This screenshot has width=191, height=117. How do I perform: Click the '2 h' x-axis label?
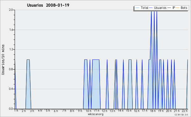coord(24,111)
